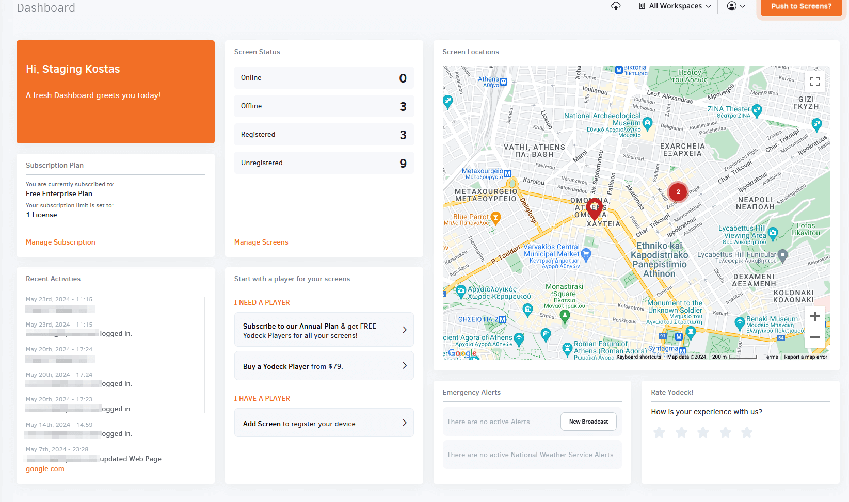Zoom in using the map plus control

coord(815,316)
